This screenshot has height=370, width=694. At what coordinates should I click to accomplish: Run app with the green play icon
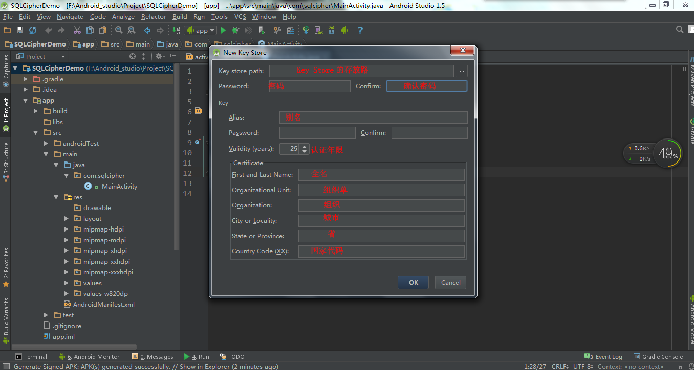223,30
